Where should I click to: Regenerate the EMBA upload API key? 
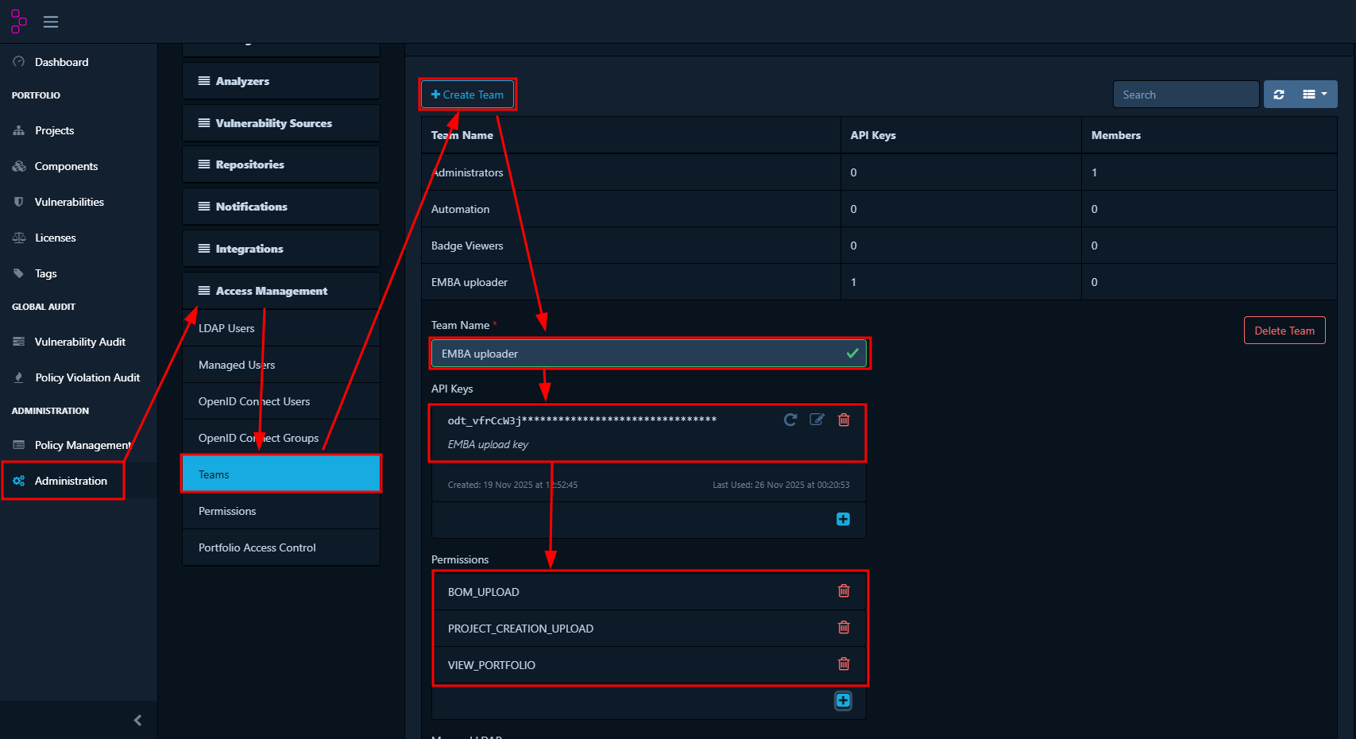790,420
